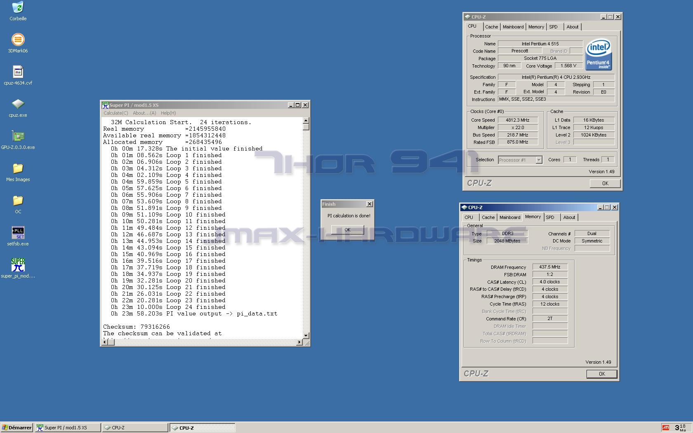Click the memory Type DDR3 value

(507, 233)
